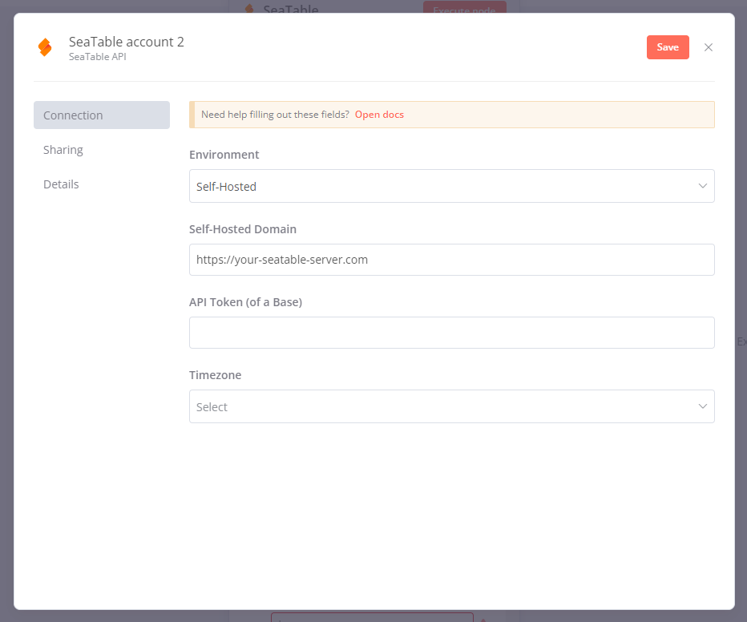Open the docs help link
This screenshot has height=622, width=747.
[x=379, y=115]
